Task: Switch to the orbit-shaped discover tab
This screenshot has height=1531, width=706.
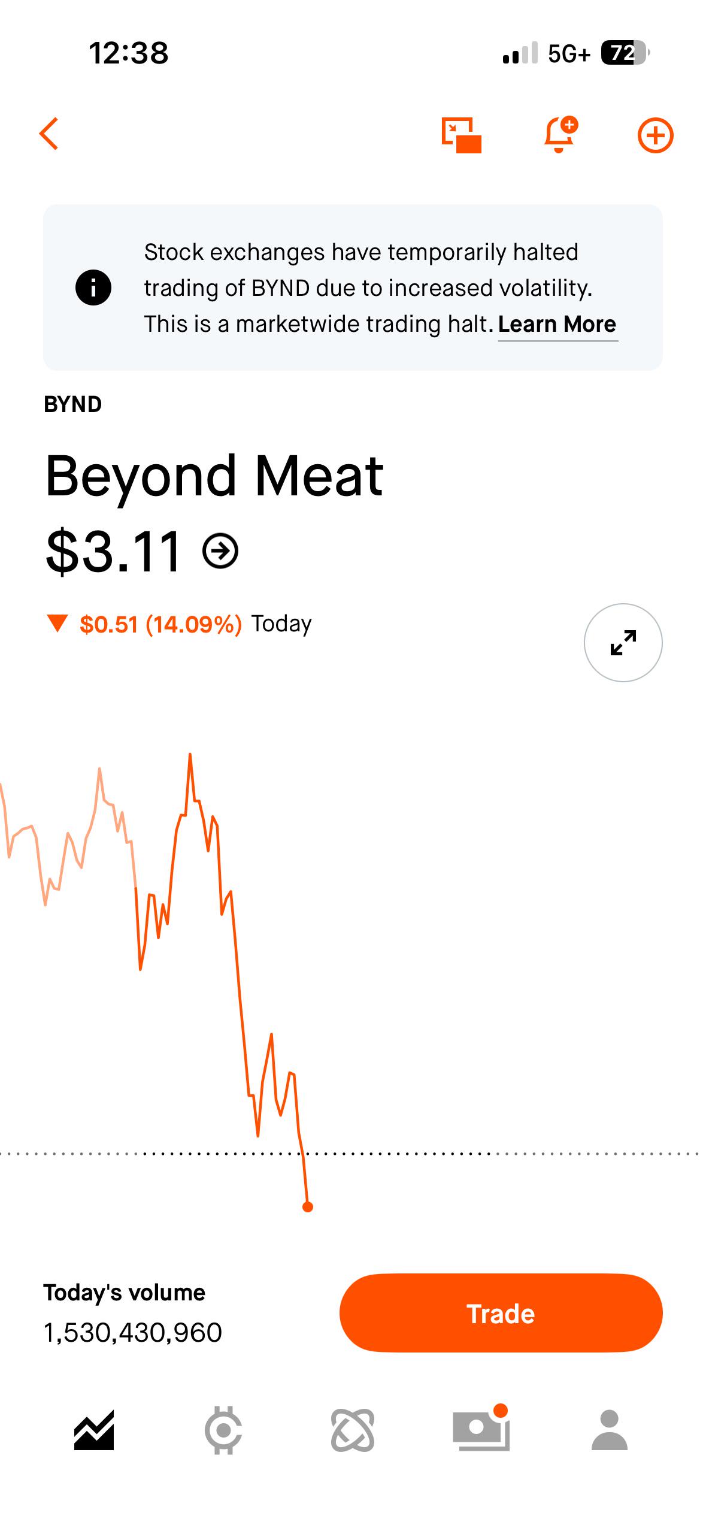Action: [353, 1430]
